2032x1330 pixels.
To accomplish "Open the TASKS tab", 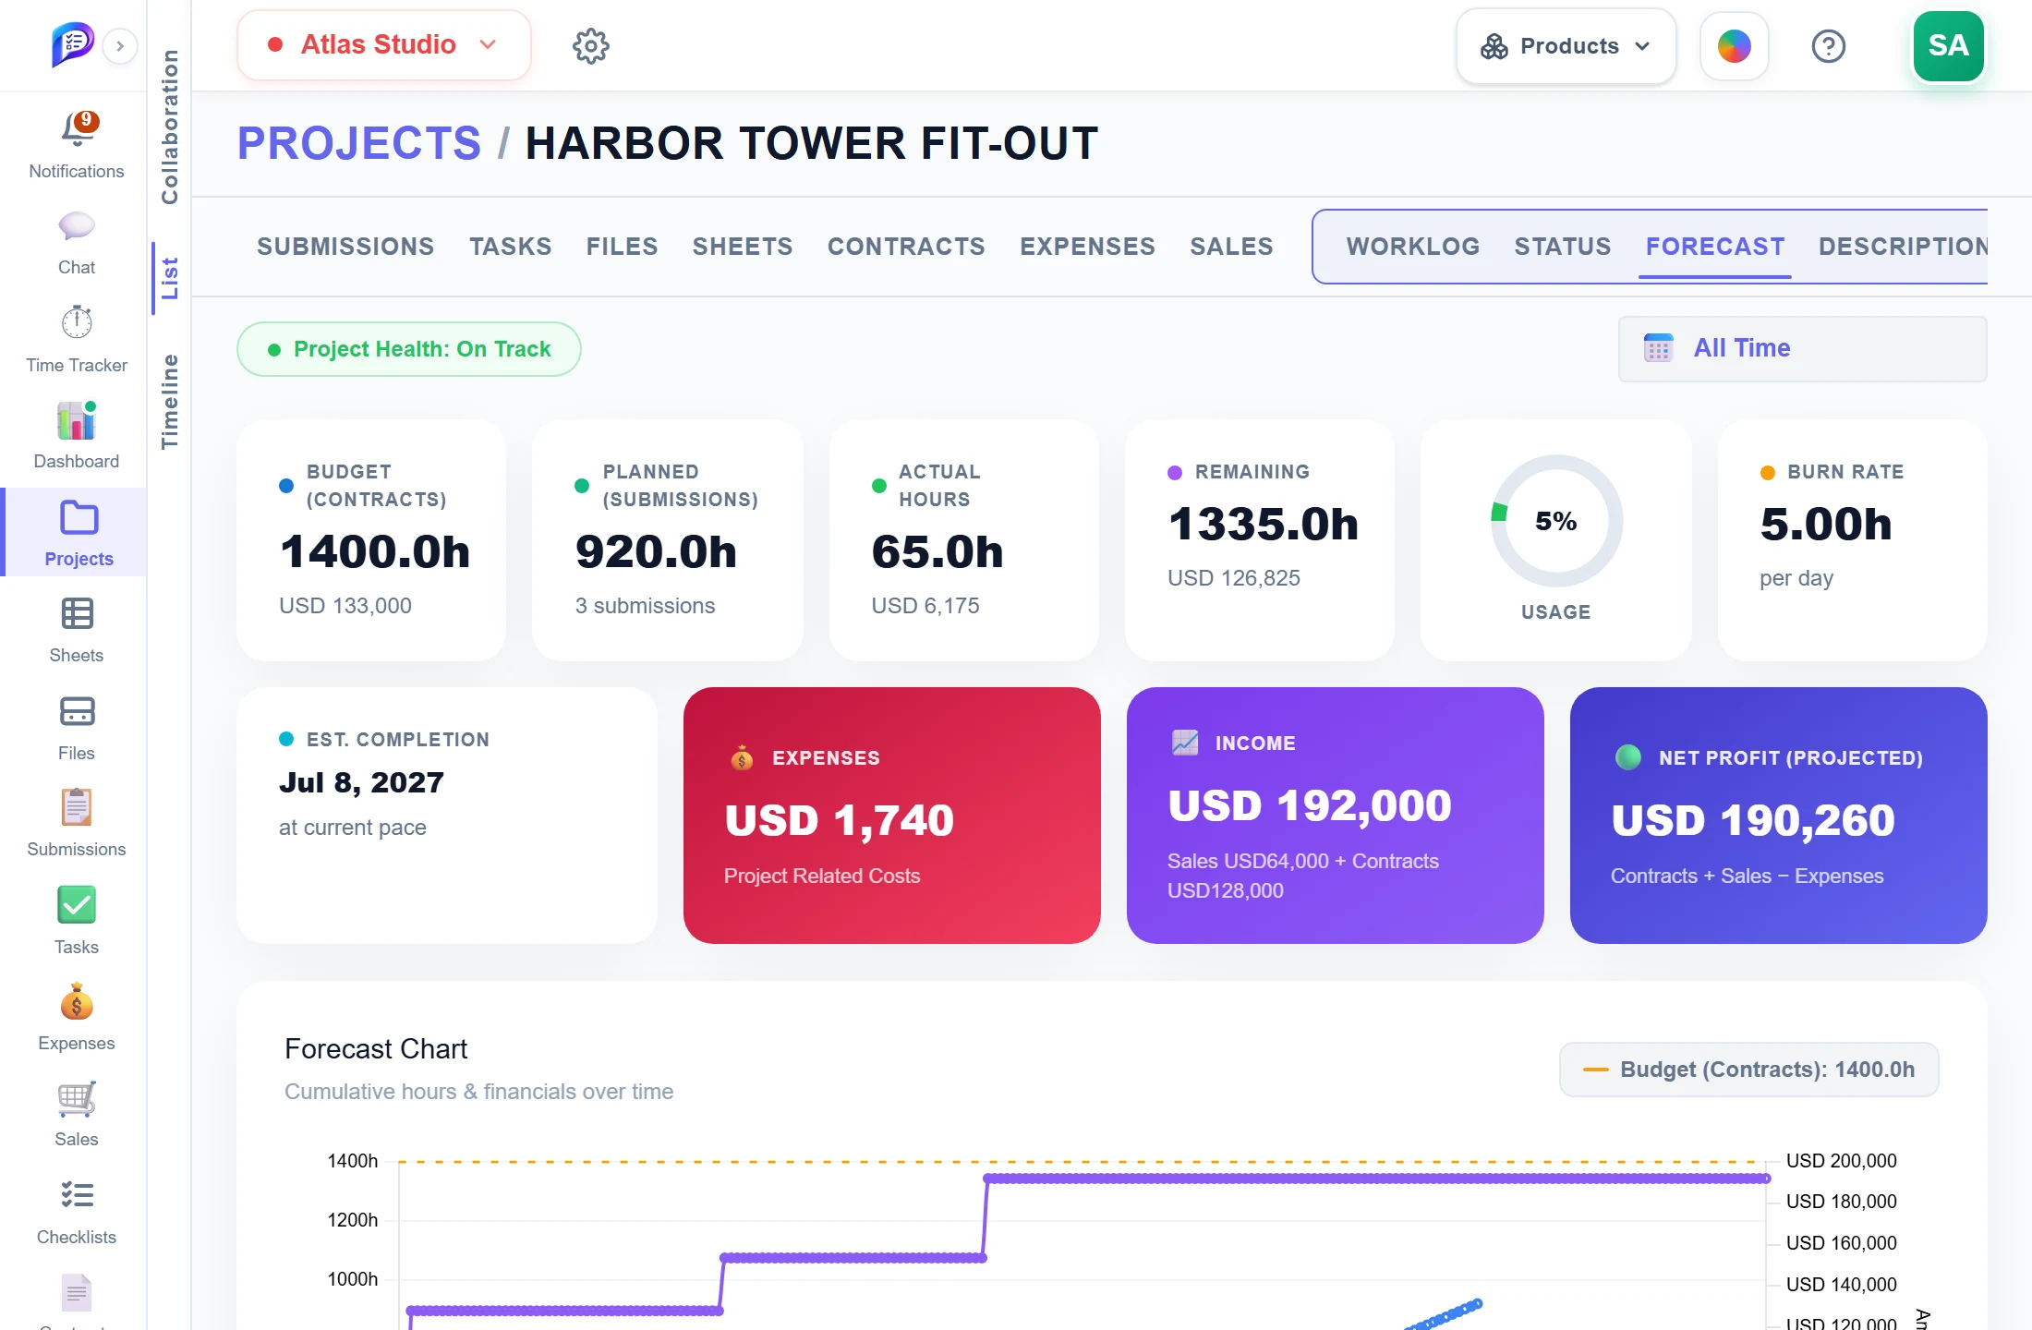I will (x=511, y=247).
